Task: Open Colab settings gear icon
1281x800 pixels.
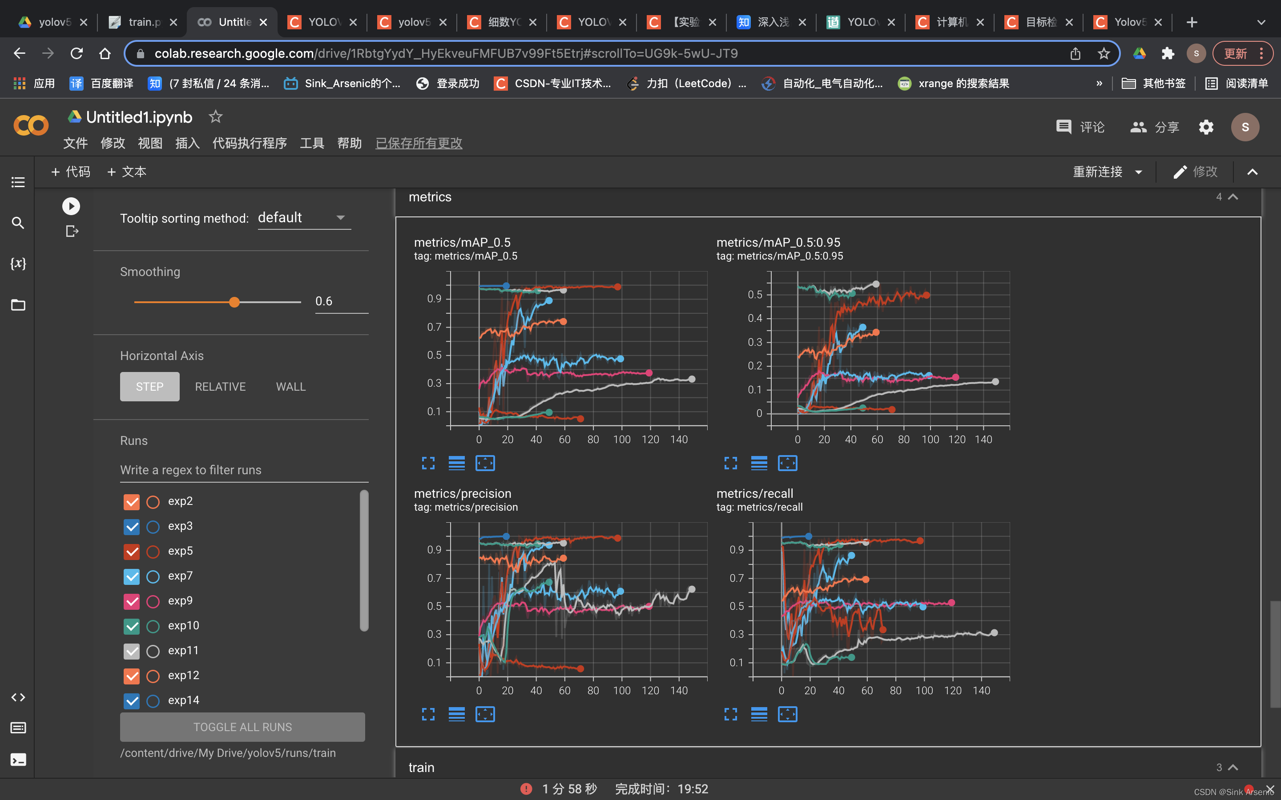Action: tap(1206, 127)
